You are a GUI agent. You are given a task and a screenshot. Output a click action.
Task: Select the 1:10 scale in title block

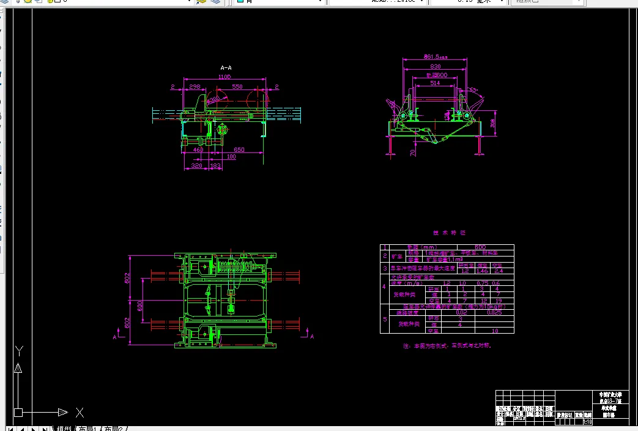[588, 422]
